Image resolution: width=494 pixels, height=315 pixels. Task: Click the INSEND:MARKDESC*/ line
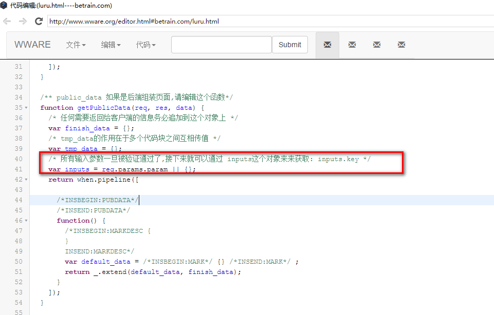pyautogui.click(x=100, y=251)
